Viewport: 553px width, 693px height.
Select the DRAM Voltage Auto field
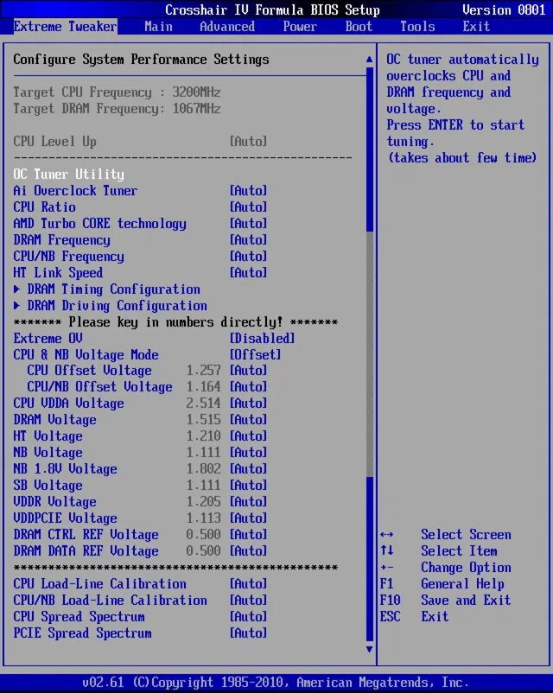pyautogui.click(x=248, y=419)
